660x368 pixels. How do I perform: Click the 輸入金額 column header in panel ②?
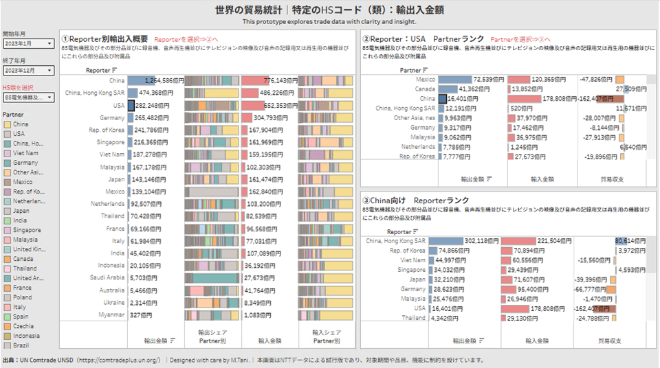[542, 179]
